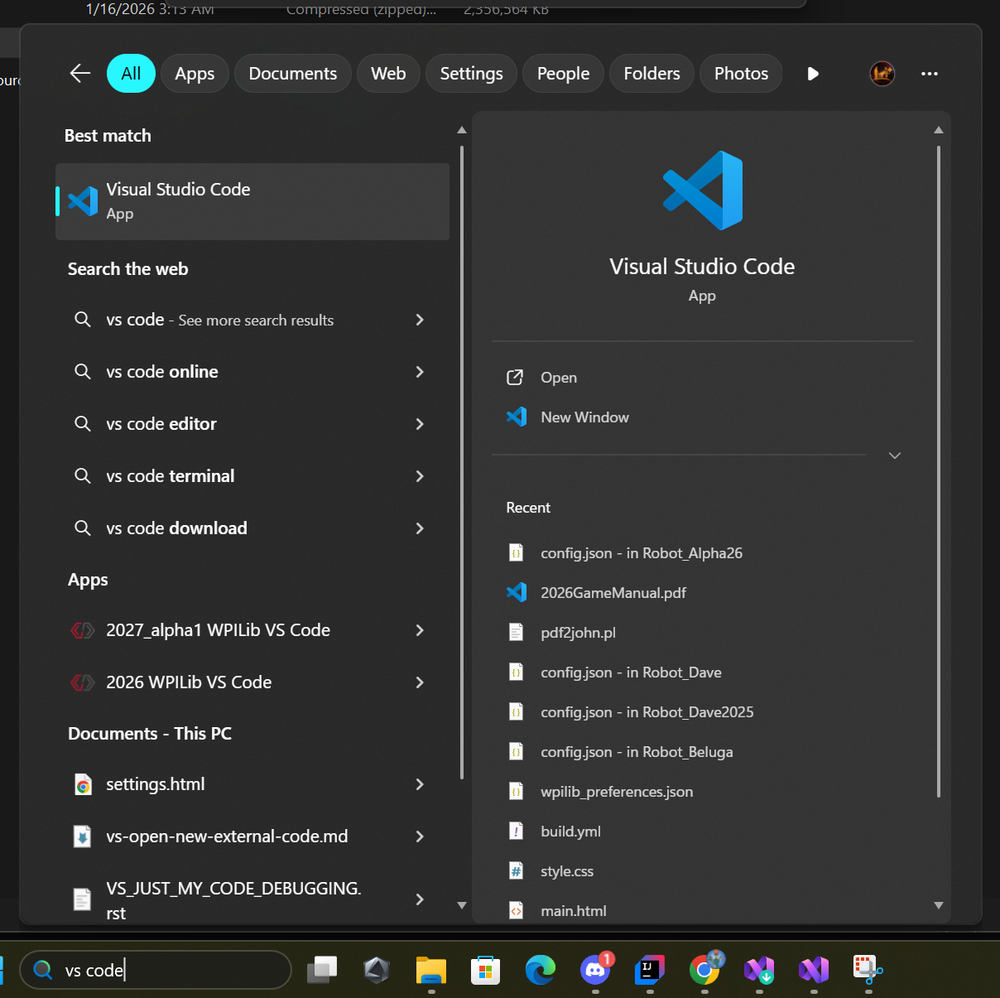This screenshot has height=998, width=1000.
Task: Select the Documents filter tab
Action: coord(292,74)
